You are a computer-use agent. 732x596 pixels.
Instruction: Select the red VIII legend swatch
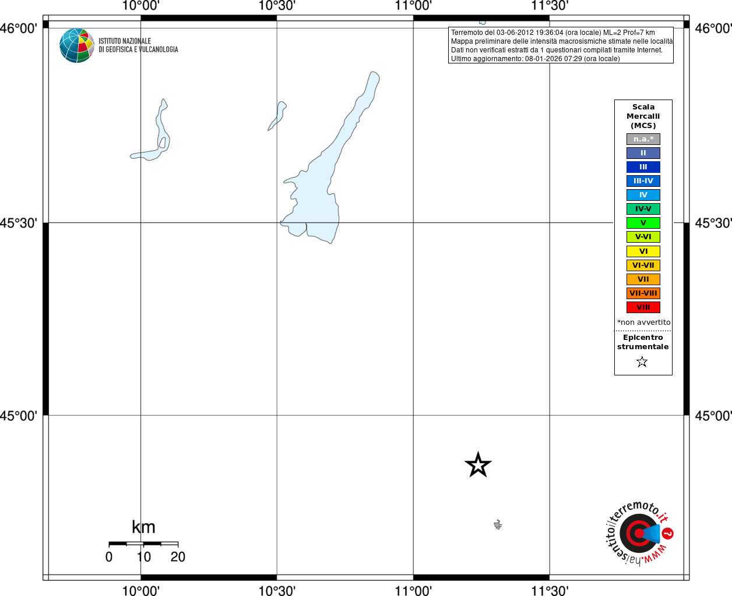click(x=643, y=307)
